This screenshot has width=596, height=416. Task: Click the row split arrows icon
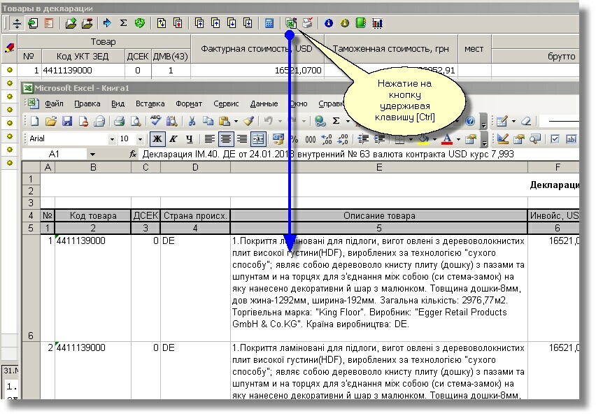point(17,24)
